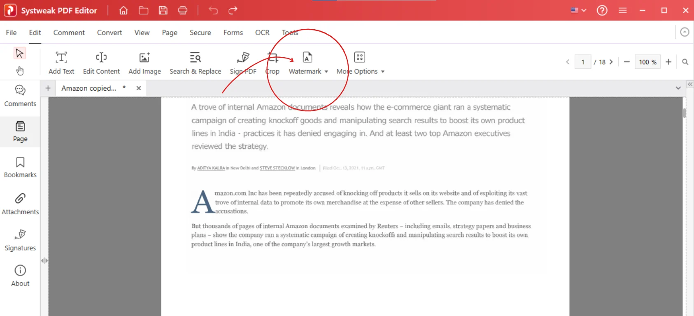
Task: Select the Edit Content tool
Action: point(101,63)
